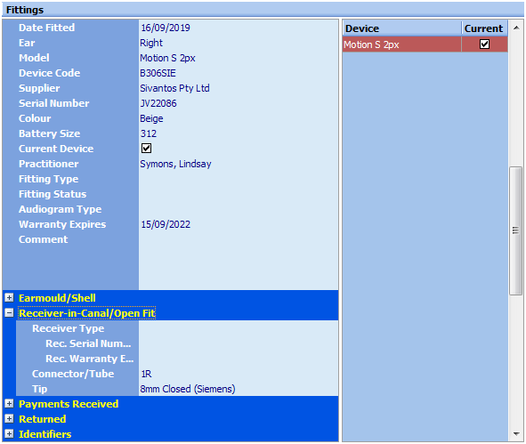Click Connector/Tube value 1R
This screenshot has height=444, width=526.
[146, 374]
